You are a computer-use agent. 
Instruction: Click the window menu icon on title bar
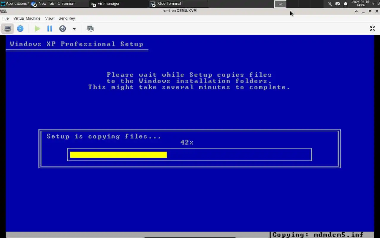(3, 11)
